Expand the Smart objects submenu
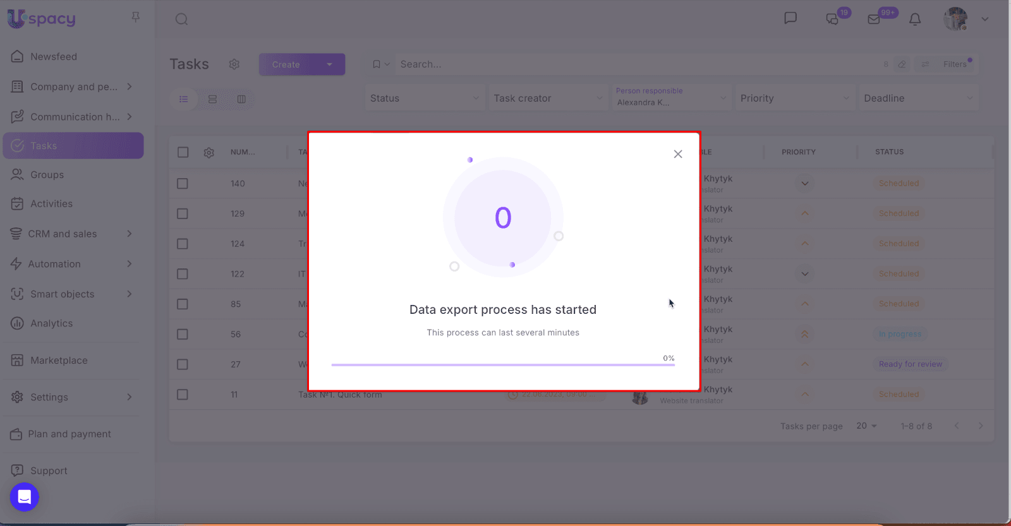 [x=130, y=294]
